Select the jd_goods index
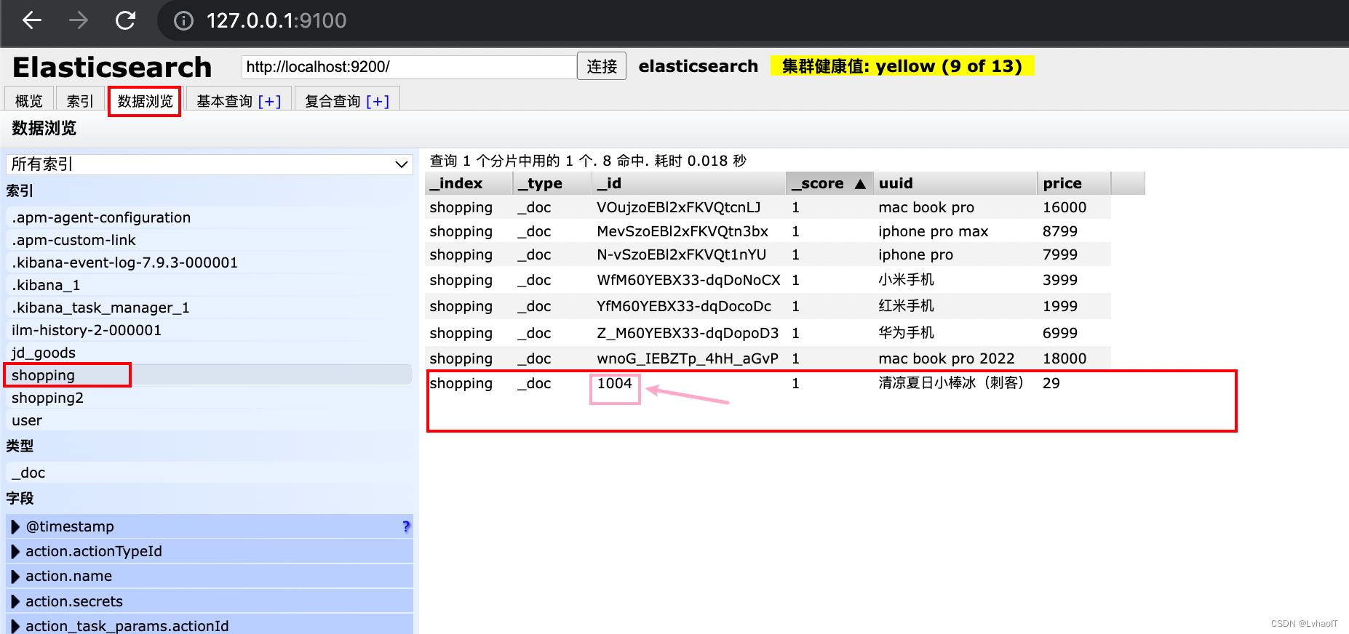The image size is (1349, 634). [210, 353]
